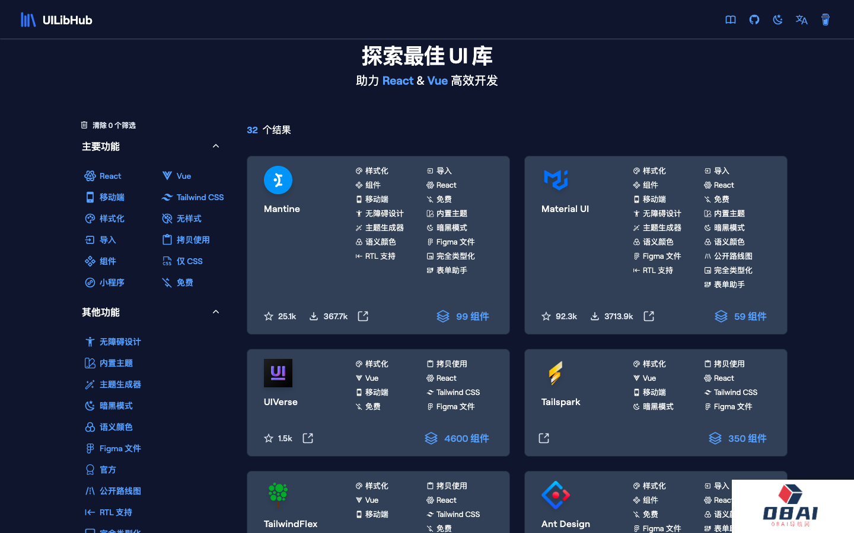Click Mantine downloads icon
854x533 pixels.
(x=314, y=316)
